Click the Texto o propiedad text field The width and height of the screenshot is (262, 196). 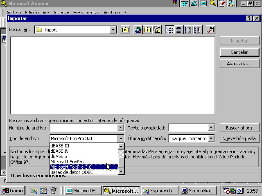189,128
